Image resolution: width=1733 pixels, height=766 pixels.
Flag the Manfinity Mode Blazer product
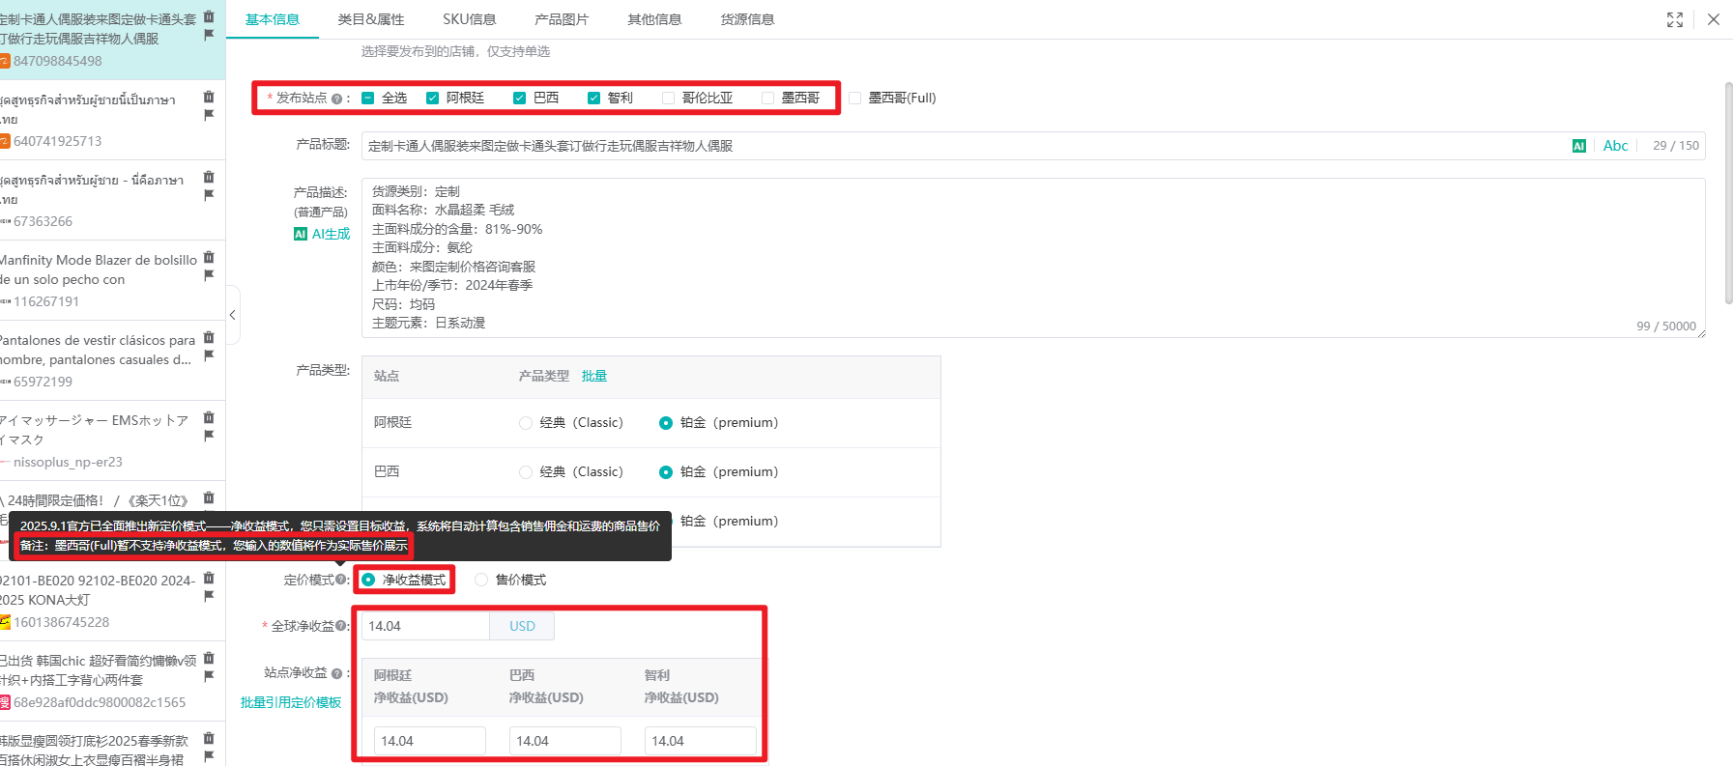coord(209,275)
